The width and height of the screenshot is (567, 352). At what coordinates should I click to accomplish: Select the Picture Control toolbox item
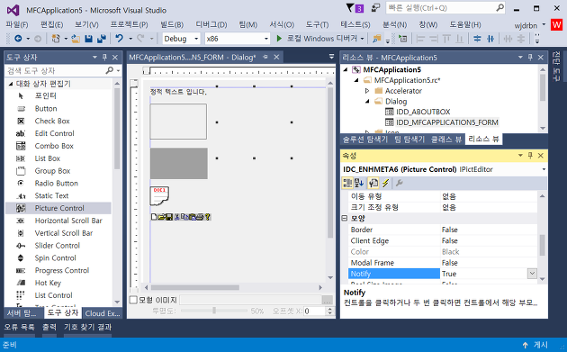59,208
